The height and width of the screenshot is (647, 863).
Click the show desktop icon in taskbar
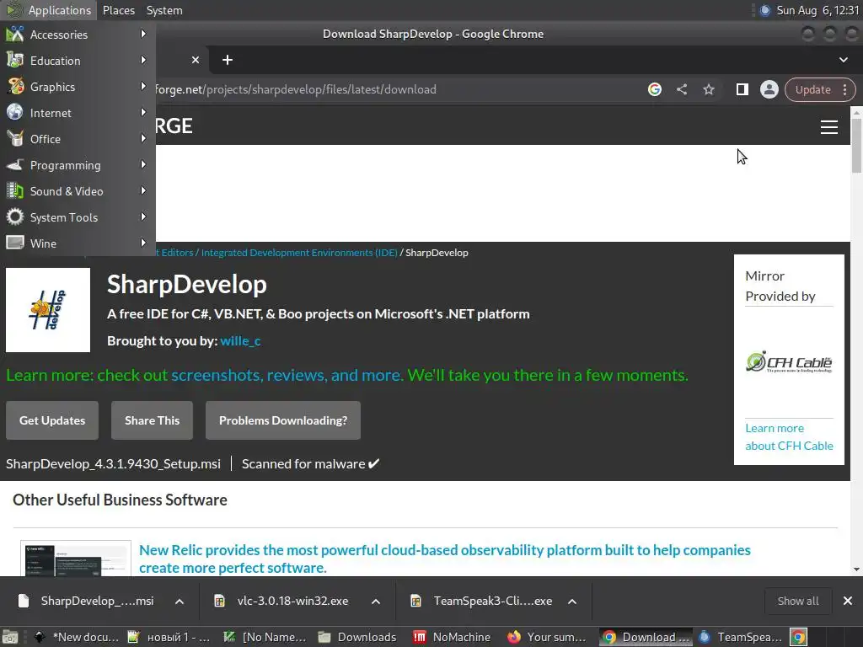(10, 637)
